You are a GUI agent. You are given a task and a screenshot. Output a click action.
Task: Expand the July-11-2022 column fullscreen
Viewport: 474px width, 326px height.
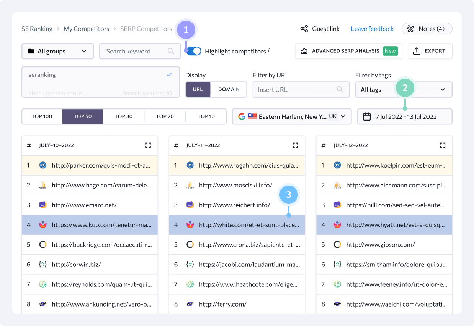295,145
